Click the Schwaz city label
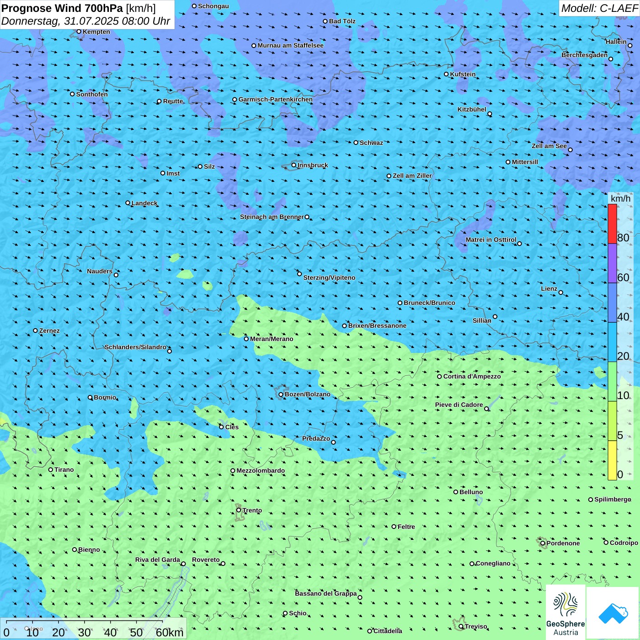Screen dimensions: 640x640 pyautogui.click(x=371, y=143)
